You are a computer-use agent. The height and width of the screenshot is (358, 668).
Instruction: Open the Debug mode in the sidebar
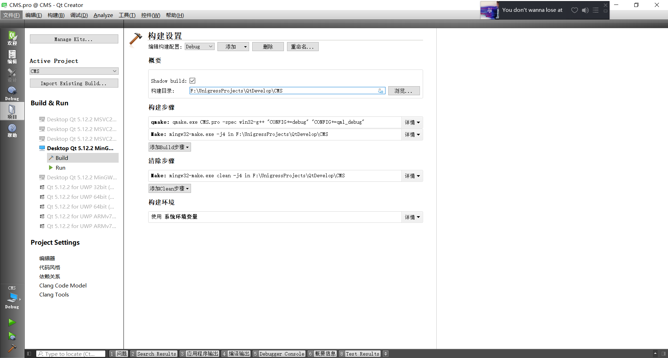pos(12,91)
